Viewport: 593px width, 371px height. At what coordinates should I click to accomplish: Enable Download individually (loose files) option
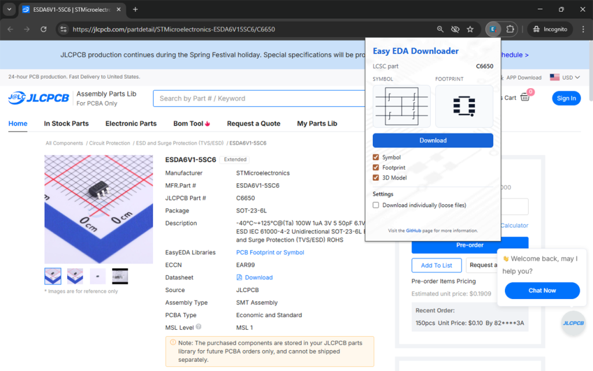point(376,205)
